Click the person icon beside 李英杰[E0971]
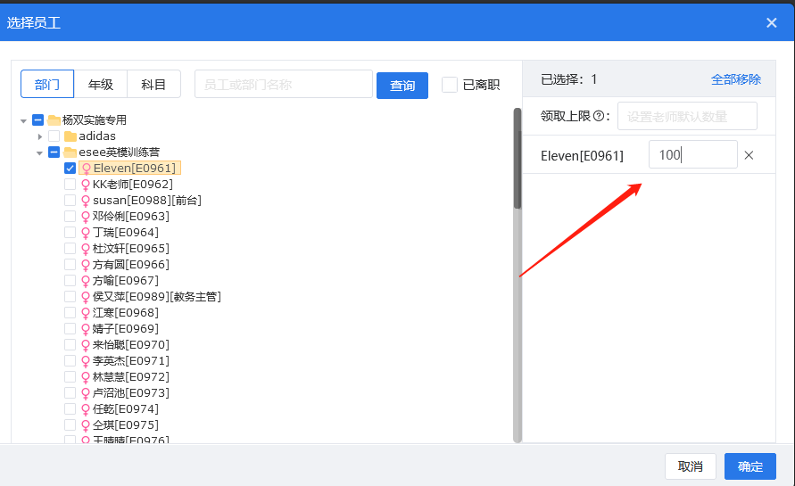This screenshot has height=486, width=795. 85,361
